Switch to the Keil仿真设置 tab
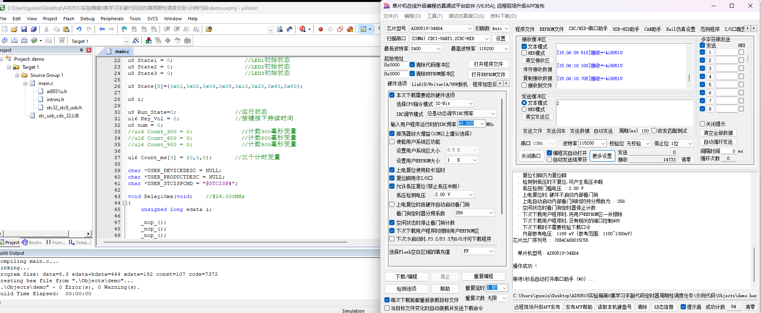761x313 pixels. pos(681,29)
